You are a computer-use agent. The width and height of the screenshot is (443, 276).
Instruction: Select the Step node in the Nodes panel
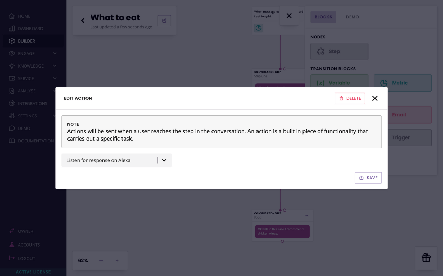click(x=339, y=51)
